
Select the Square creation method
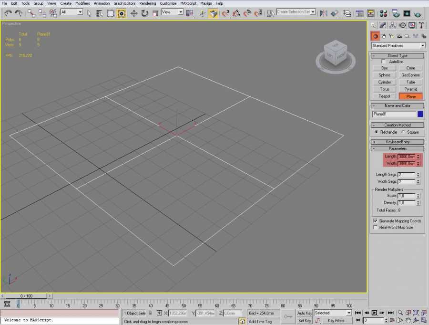403,132
